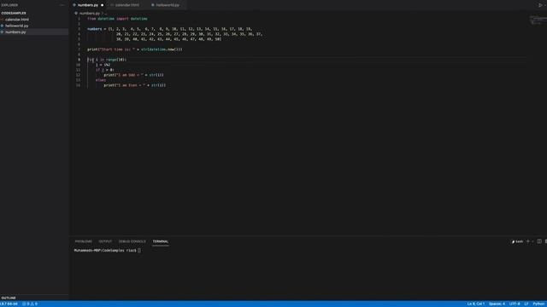Switch to the helloworld.py editor tab
Image resolution: width=547 pixels, height=307 pixels.
[168, 5]
